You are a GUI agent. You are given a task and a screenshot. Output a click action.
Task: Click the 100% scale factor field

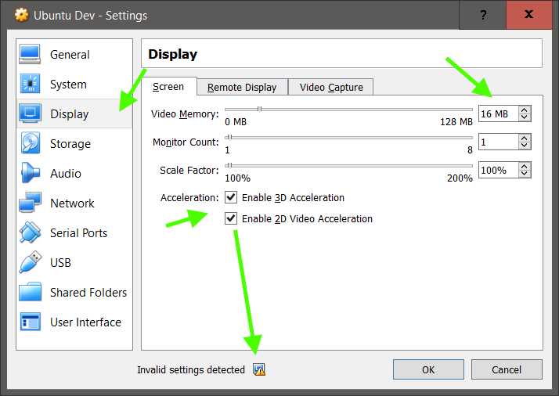click(x=499, y=170)
